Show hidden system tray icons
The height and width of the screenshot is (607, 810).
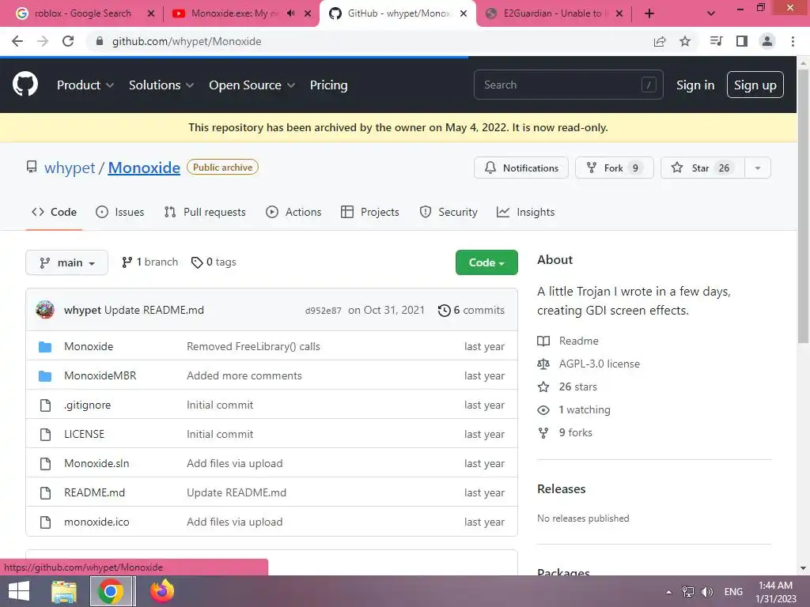click(669, 592)
